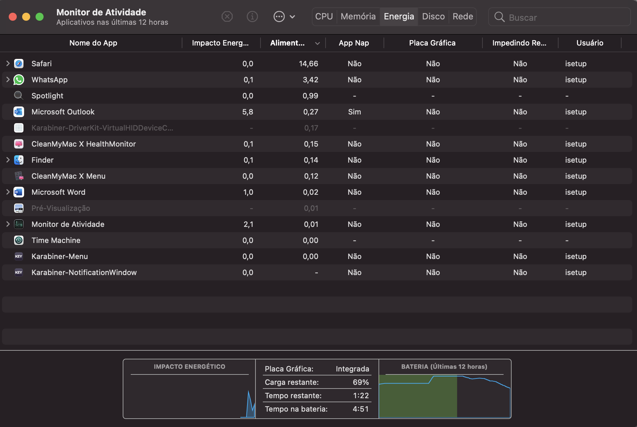Screen dimensions: 637x427
Task: Switch to the CPU tab
Action: 324,16
